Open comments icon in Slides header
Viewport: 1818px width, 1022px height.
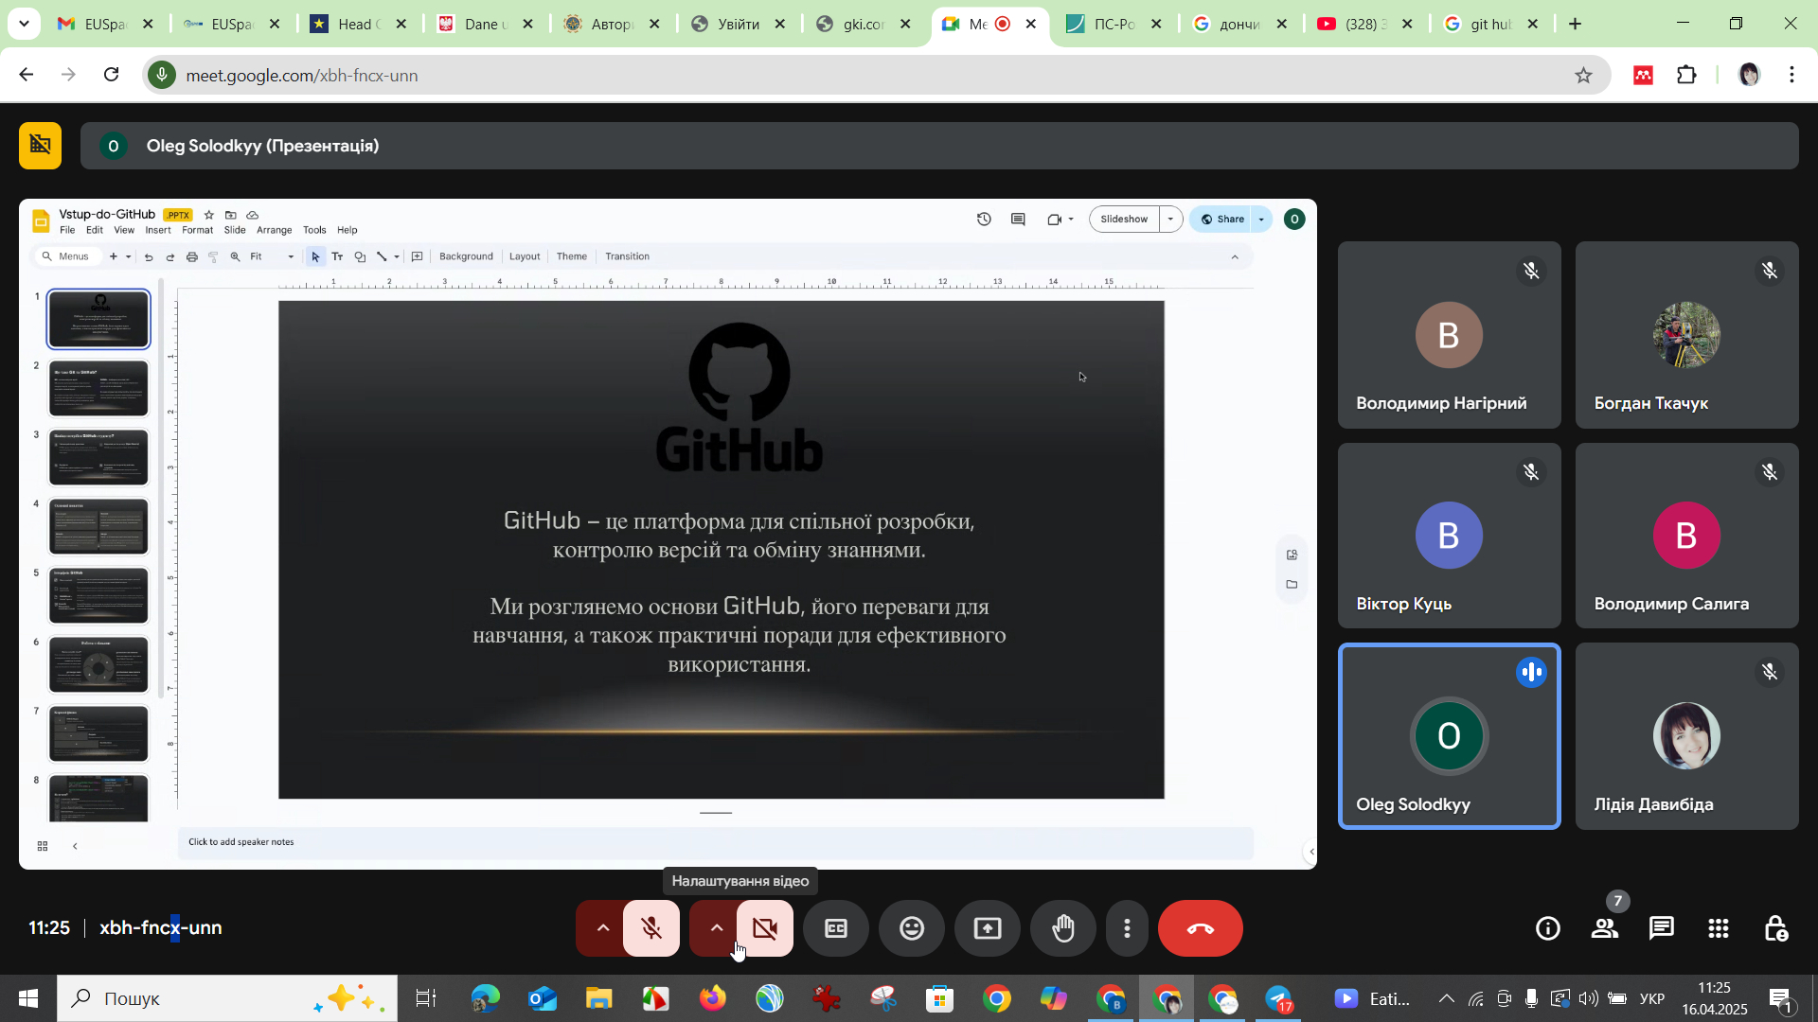coord(1018,219)
